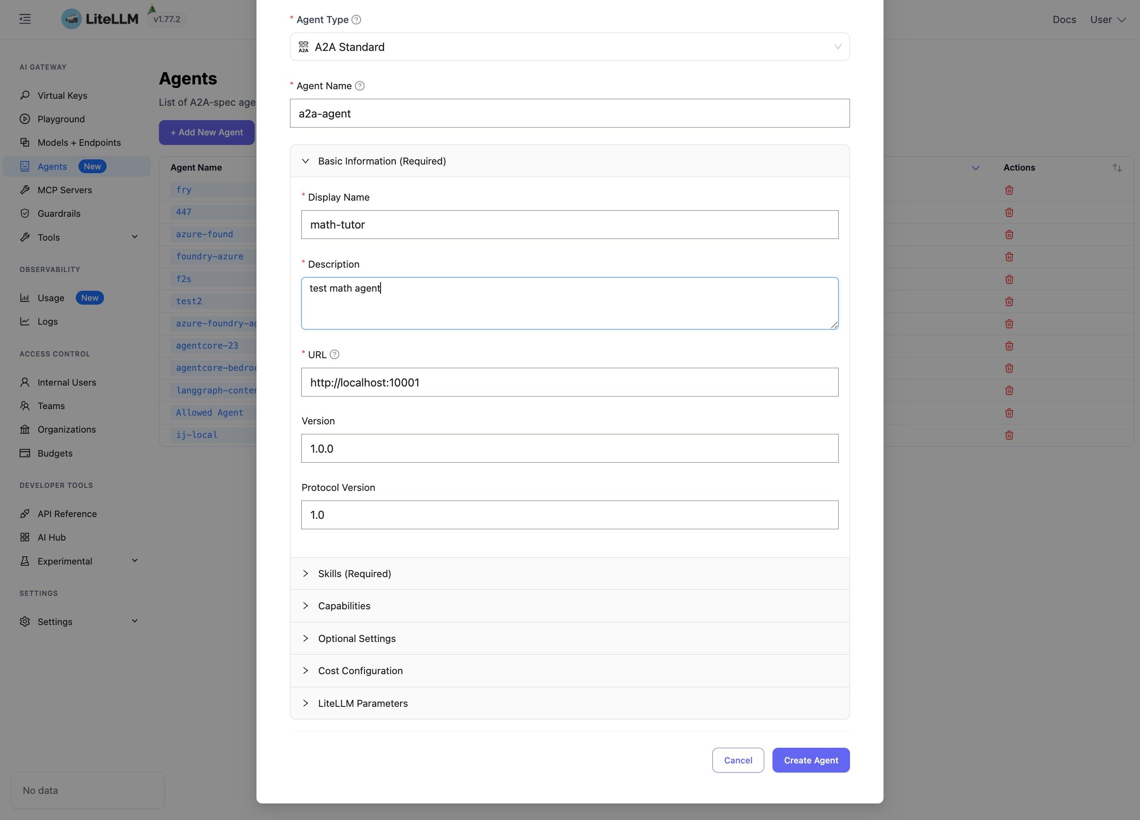Viewport: 1140px width, 820px height.
Task: Click the sort icon in the Actions column header
Action: tap(1117, 167)
